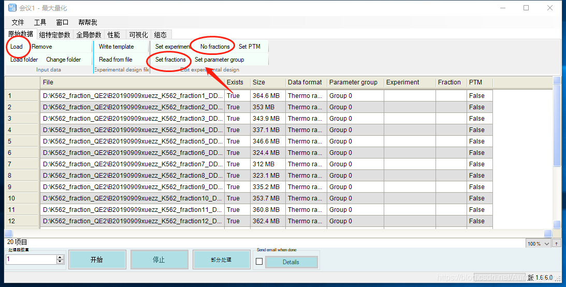
Task: Click the Experiment column header
Action: click(410, 82)
